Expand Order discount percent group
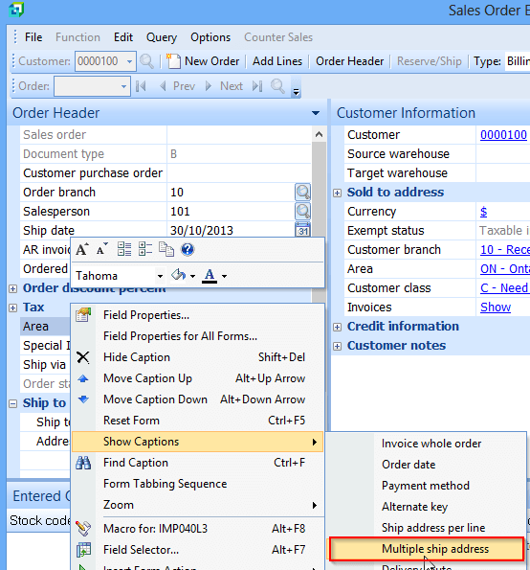530x570 pixels. [x=13, y=288]
